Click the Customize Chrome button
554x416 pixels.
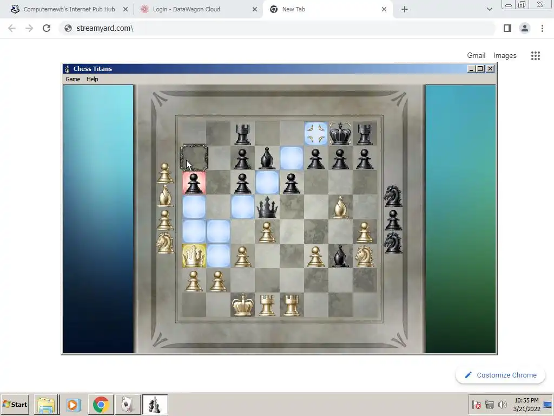(500, 375)
